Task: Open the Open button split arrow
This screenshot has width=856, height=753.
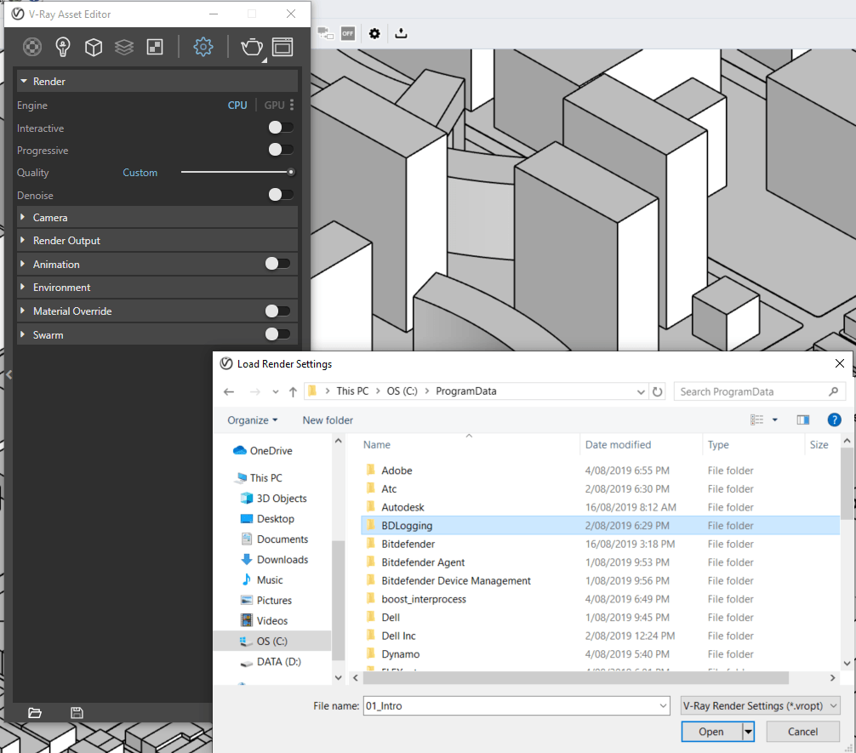Action: pos(749,731)
